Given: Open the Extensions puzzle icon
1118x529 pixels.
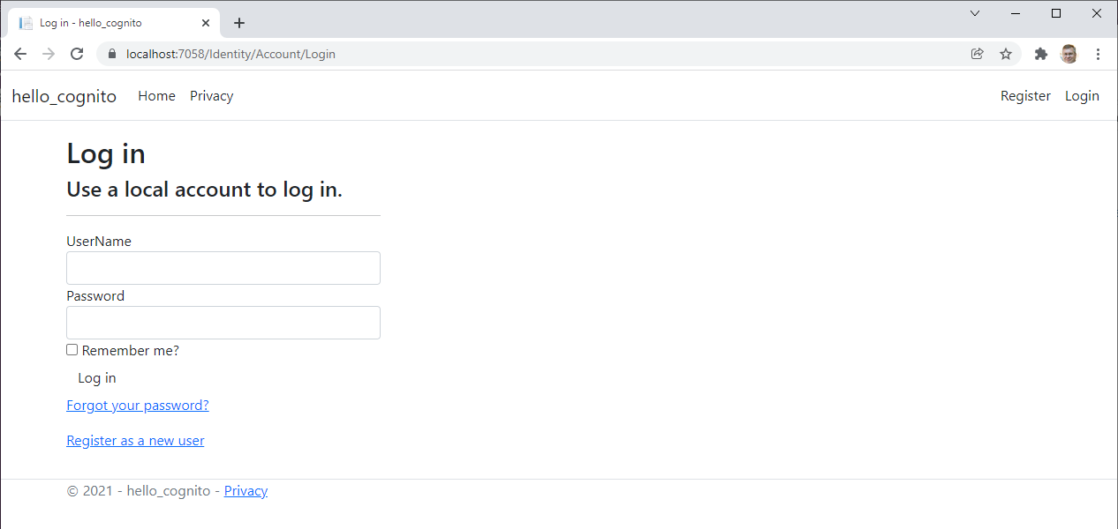Looking at the screenshot, I should pos(1041,54).
